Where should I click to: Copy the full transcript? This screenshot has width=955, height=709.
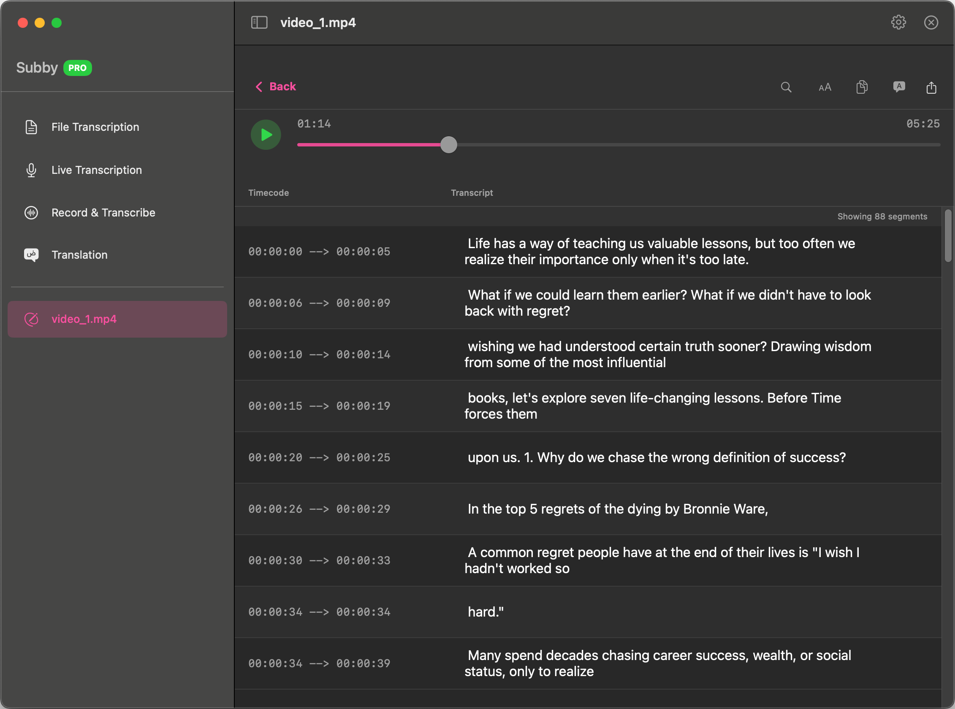[x=862, y=87]
